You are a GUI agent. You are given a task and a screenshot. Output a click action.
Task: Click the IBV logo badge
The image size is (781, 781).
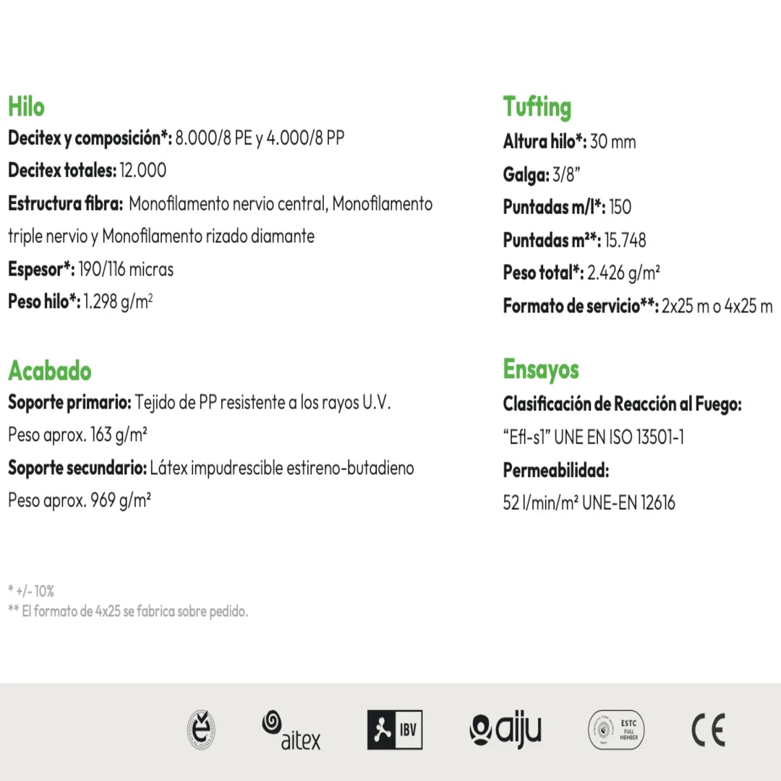coord(395,730)
